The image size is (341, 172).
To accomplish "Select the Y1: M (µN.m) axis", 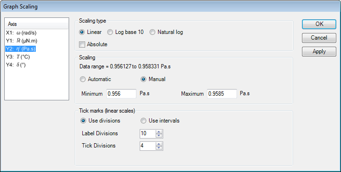I will (22, 41).
